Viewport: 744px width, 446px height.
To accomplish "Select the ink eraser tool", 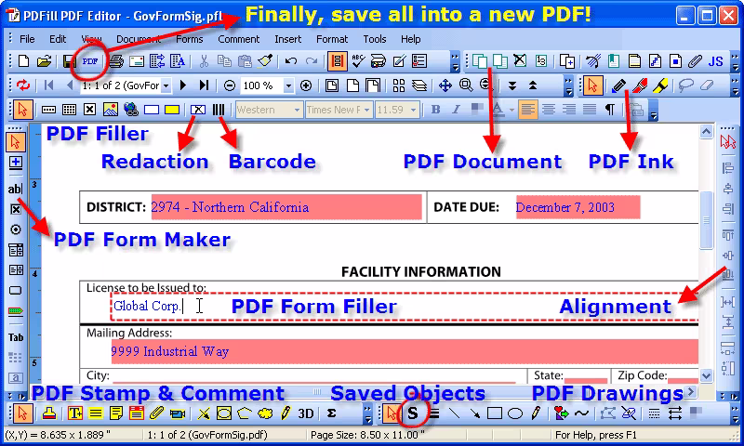I will click(x=707, y=85).
